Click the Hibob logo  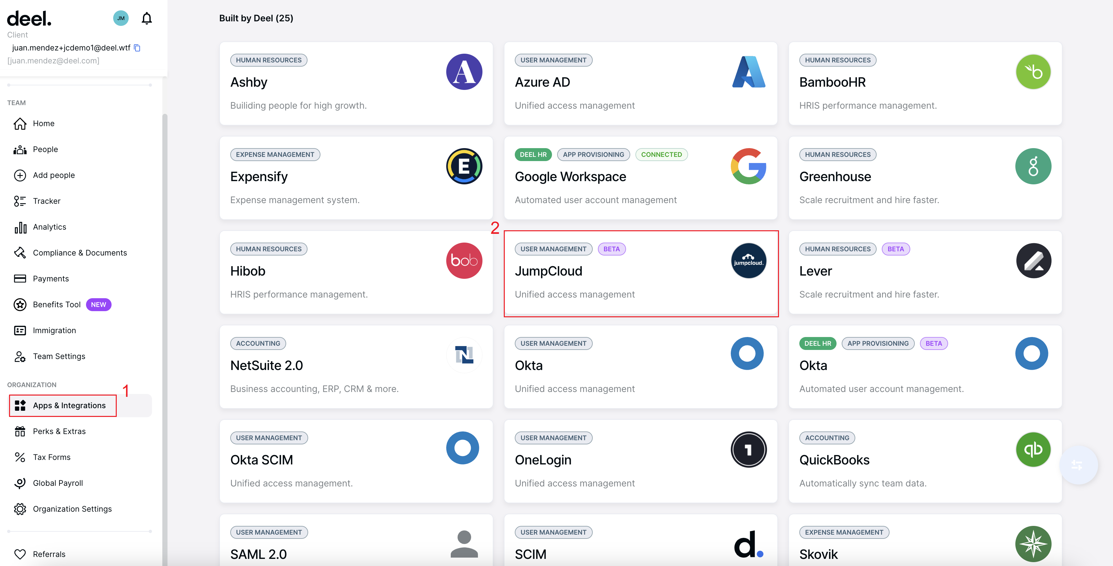click(464, 261)
